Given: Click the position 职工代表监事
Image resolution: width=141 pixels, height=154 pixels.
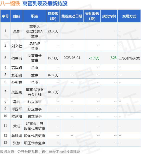Looking at the screenshot, I should [35, 143].
